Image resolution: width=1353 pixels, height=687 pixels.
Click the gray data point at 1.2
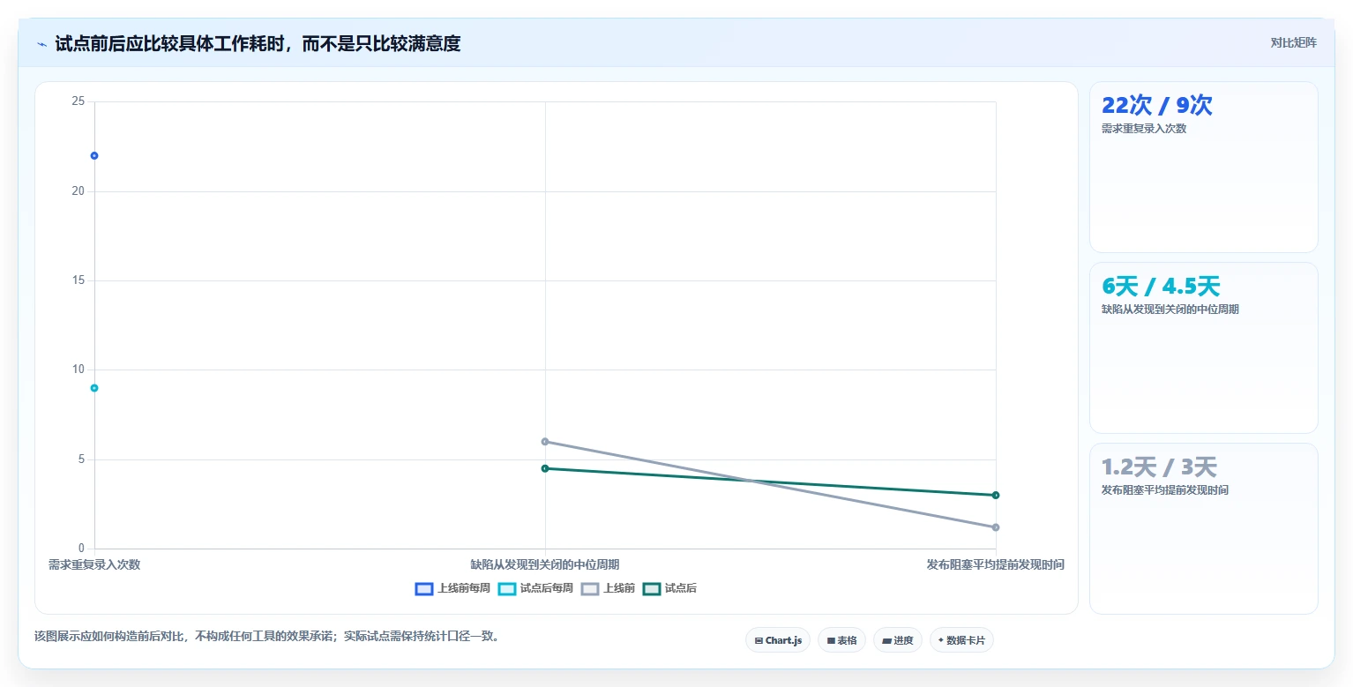pos(996,527)
